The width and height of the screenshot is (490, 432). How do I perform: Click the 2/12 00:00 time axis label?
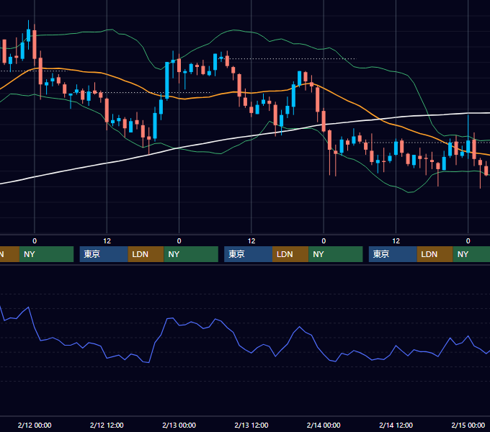(x=35, y=425)
